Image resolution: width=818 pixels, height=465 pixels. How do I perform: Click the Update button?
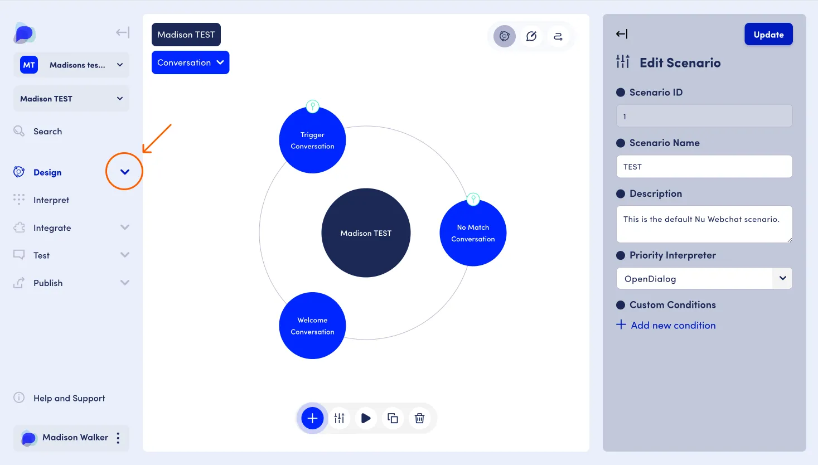click(768, 35)
